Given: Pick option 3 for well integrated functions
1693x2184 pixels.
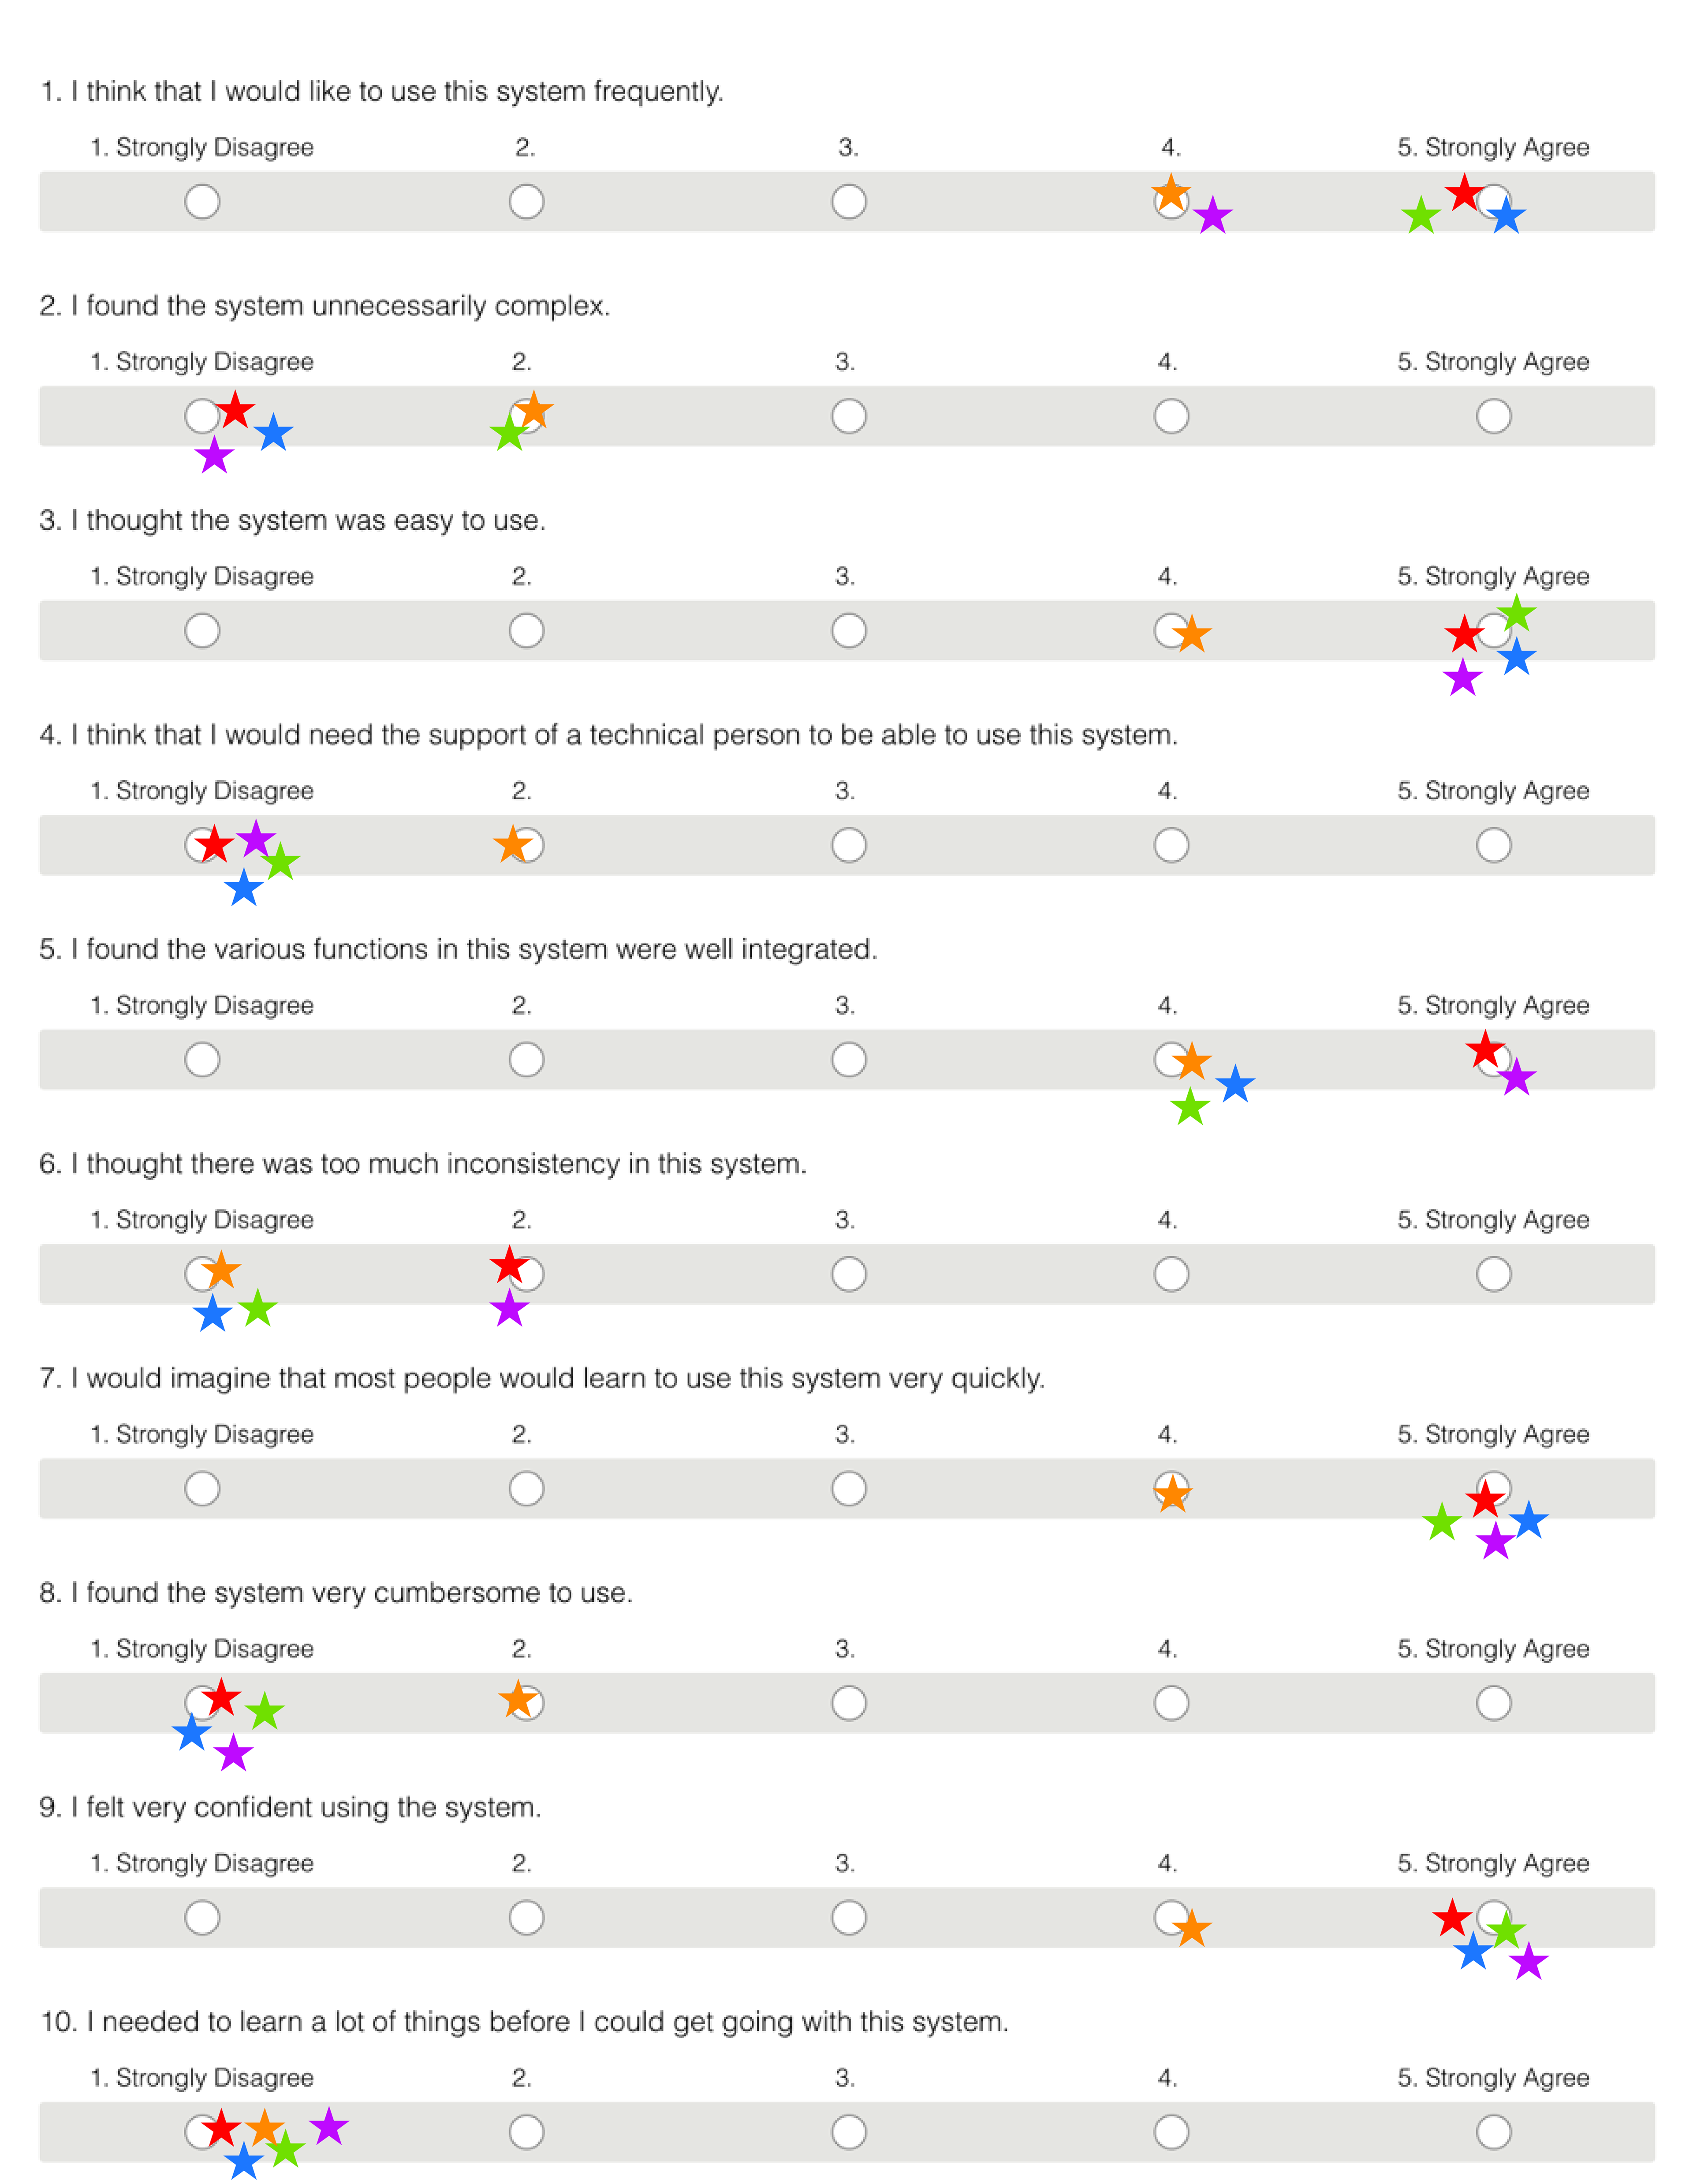Looking at the screenshot, I should [849, 1060].
